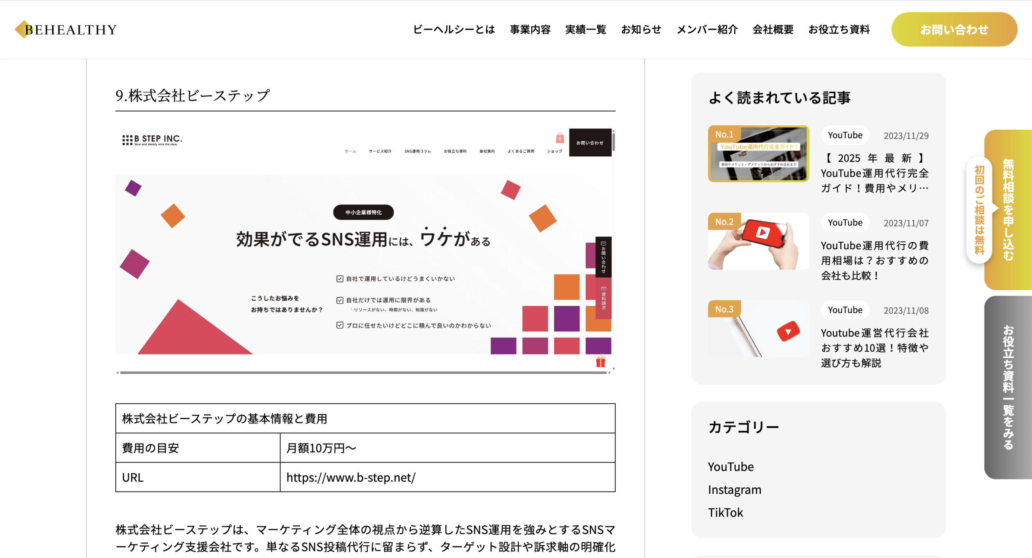The image size is (1032, 558).
Task: Open お役立ち資料 in the top navigation
Action: (839, 29)
